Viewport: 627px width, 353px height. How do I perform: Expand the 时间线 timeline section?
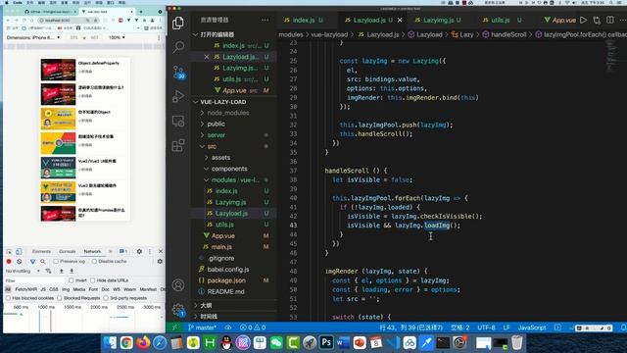[x=209, y=316]
